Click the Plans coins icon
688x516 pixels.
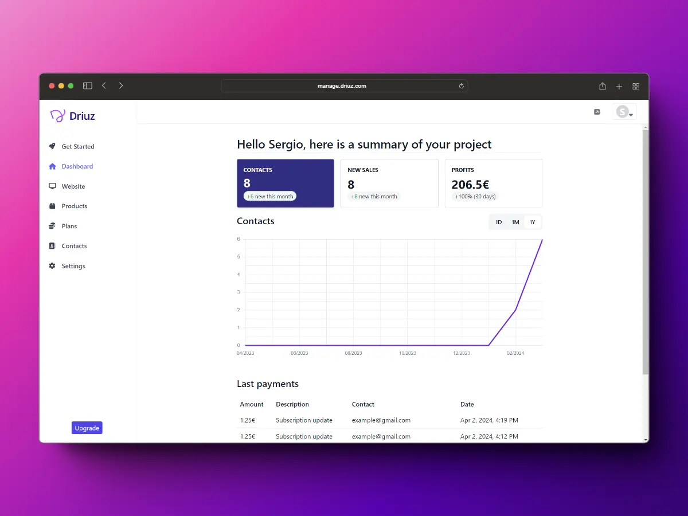tap(52, 226)
